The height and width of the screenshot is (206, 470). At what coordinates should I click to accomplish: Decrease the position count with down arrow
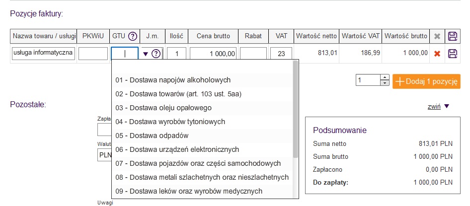pyautogui.click(x=385, y=83)
